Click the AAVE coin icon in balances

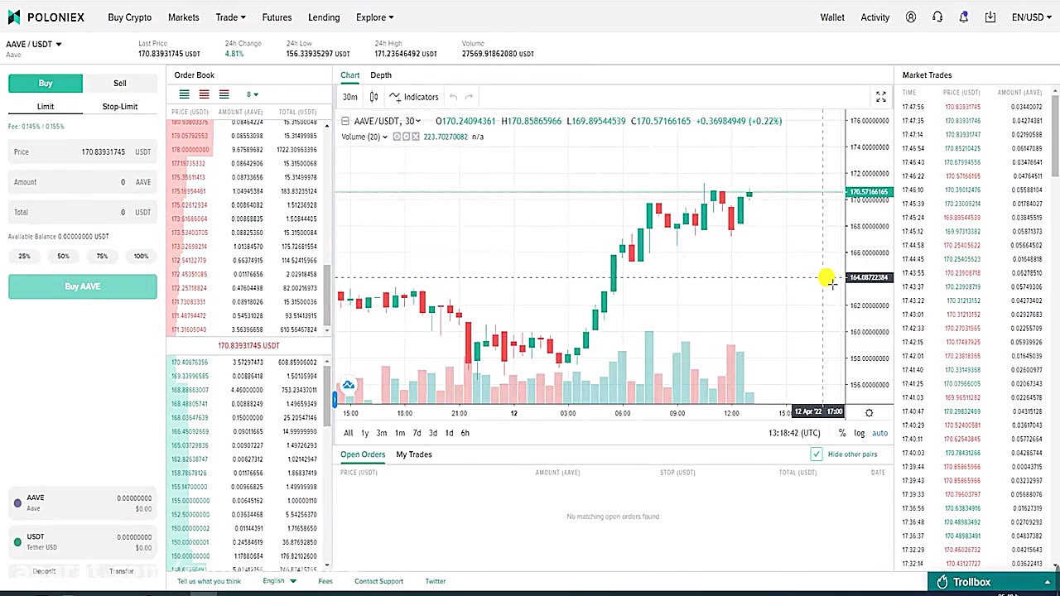pyautogui.click(x=17, y=502)
